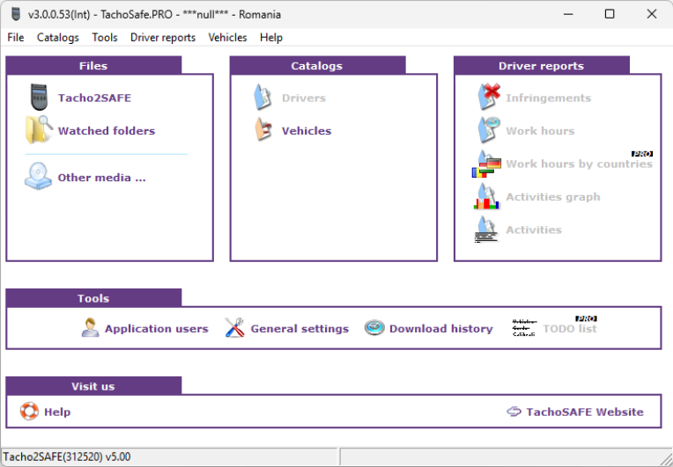
Task: Close the TachoSafe window
Action: pyautogui.click(x=652, y=14)
